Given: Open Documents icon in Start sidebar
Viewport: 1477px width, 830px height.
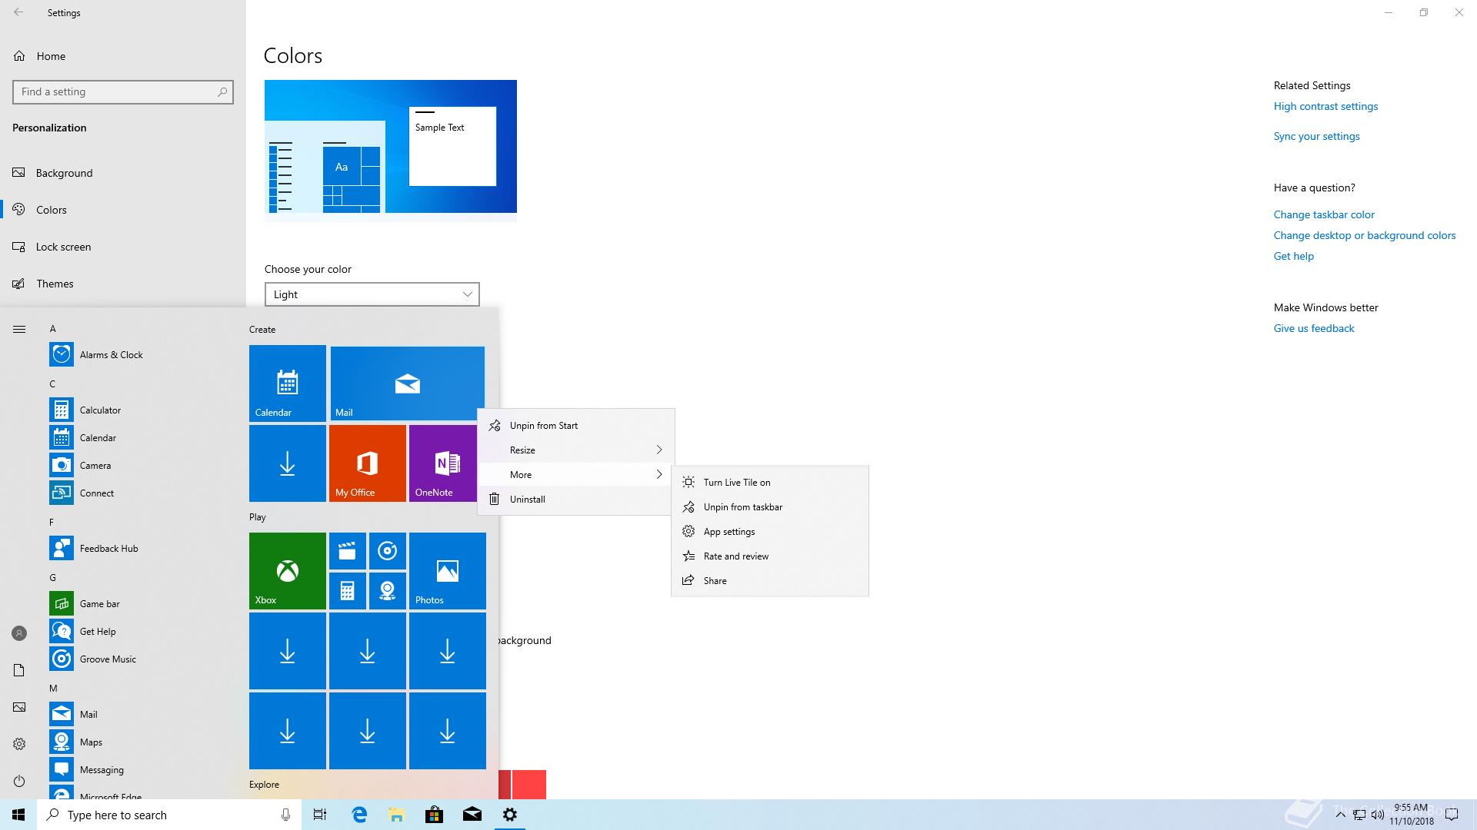Looking at the screenshot, I should coord(19,670).
